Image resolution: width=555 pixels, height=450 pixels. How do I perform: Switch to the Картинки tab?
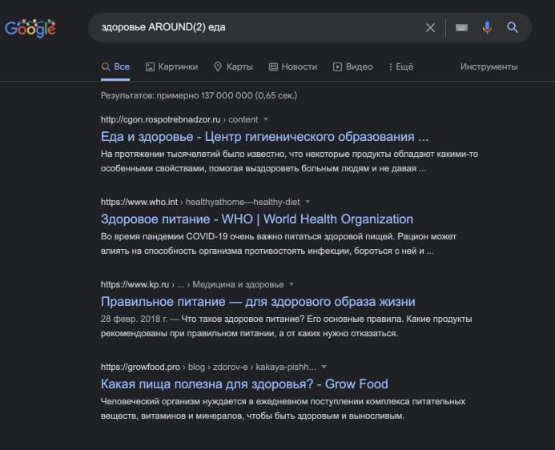tap(171, 67)
